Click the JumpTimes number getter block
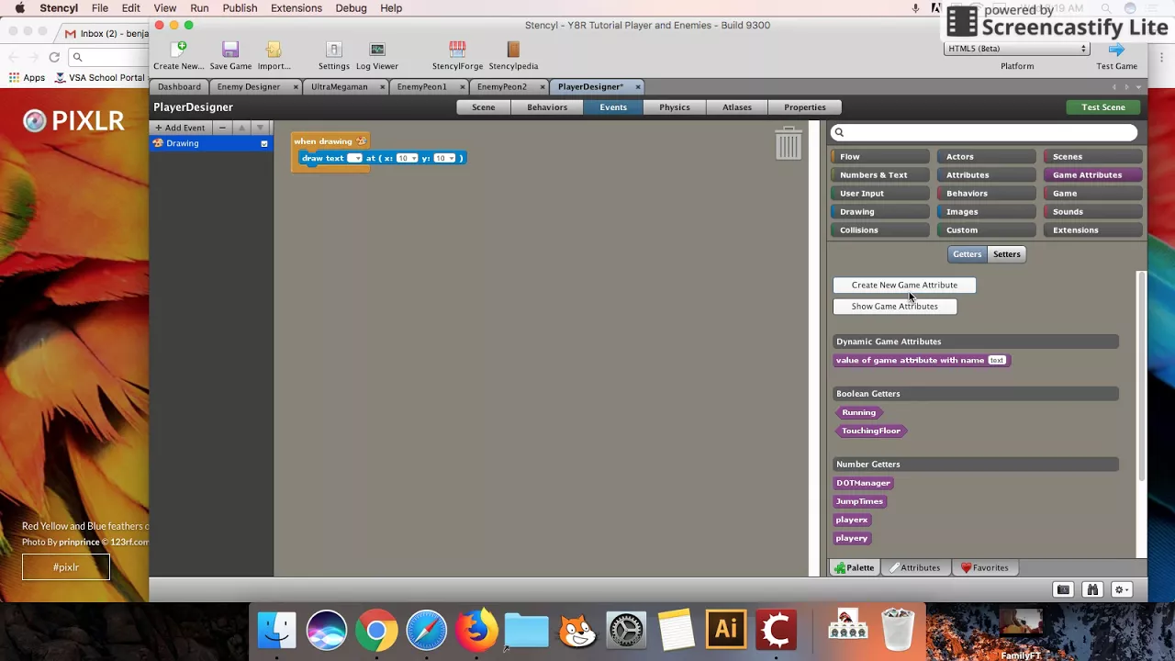The image size is (1175, 661). [x=859, y=501]
